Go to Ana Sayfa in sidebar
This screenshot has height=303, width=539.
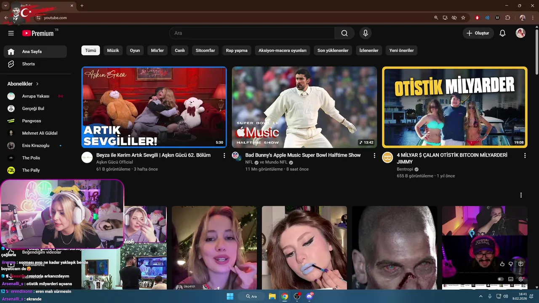pos(35,51)
